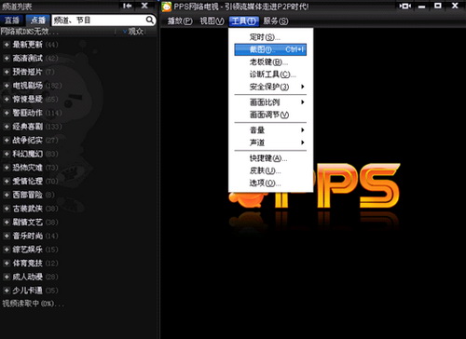Expand the 惊悚悬疑 category
466x339 pixels.
6,100
